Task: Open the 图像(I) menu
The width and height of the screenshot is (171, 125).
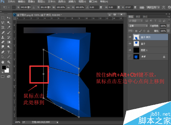Action: [31, 2]
